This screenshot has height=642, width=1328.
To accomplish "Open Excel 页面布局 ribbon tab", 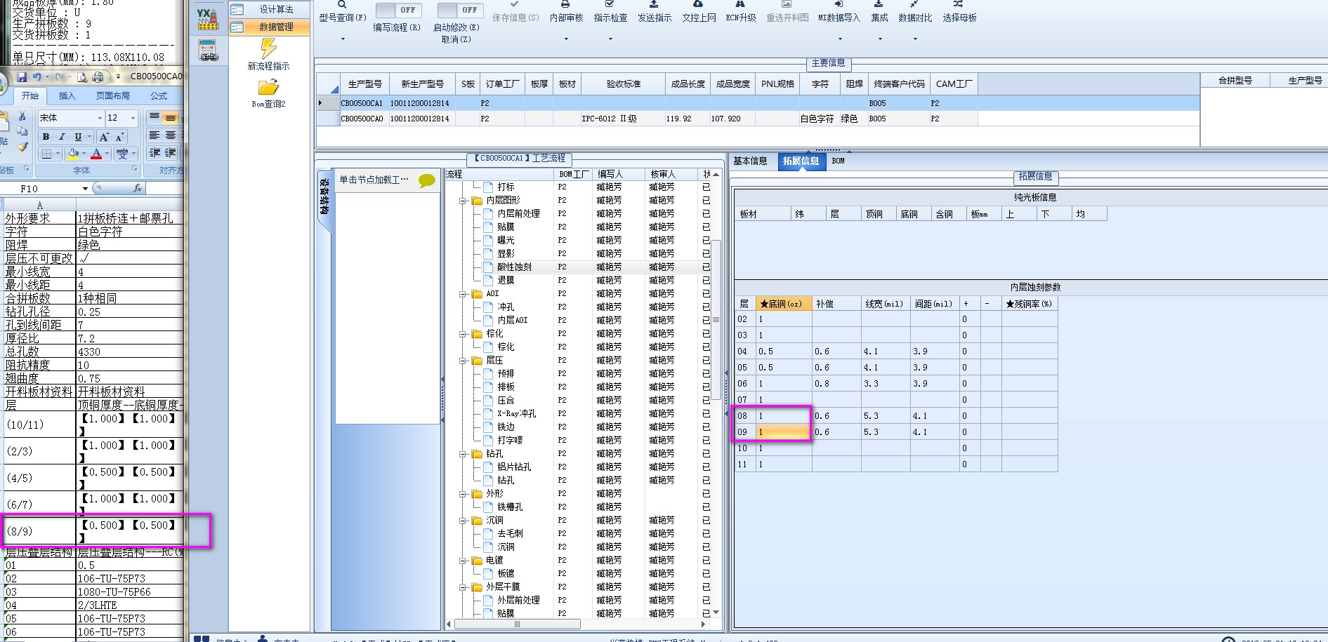I will (x=113, y=96).
